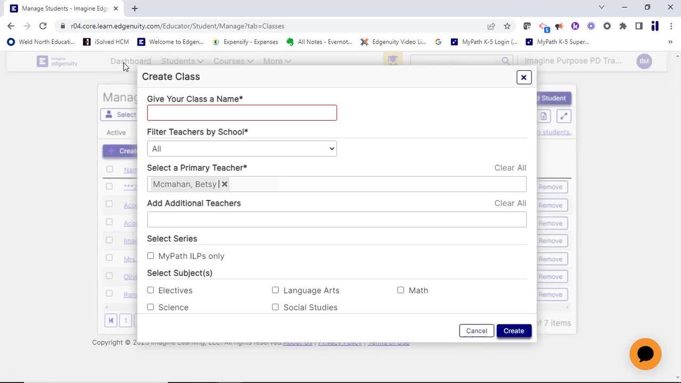This screenshot has width=681, height=383.
Task: Open a new browser tab
Action: point(135,9)
